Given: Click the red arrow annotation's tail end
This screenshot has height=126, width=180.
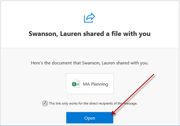Looking at the screenshot, I should (154, 74).
